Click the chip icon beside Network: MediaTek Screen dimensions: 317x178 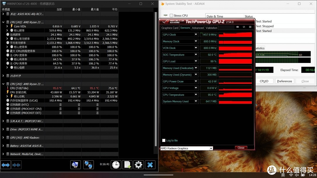pos(8,154)
